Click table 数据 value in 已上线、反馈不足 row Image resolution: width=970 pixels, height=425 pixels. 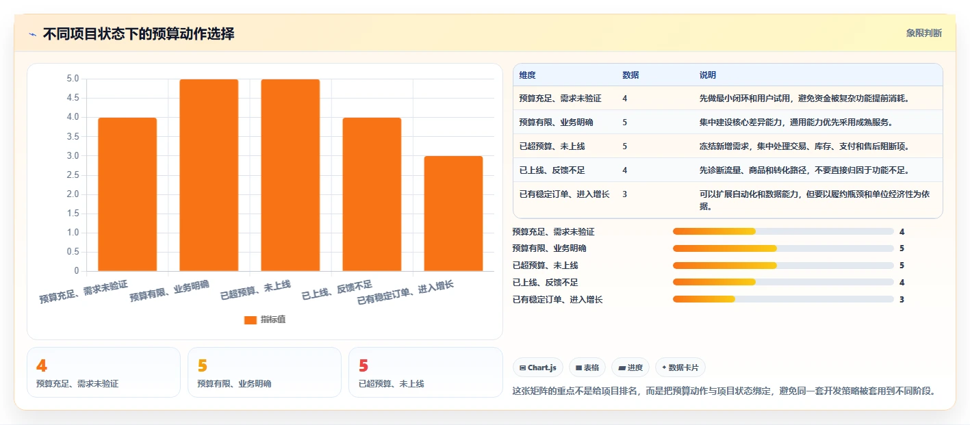624,170
